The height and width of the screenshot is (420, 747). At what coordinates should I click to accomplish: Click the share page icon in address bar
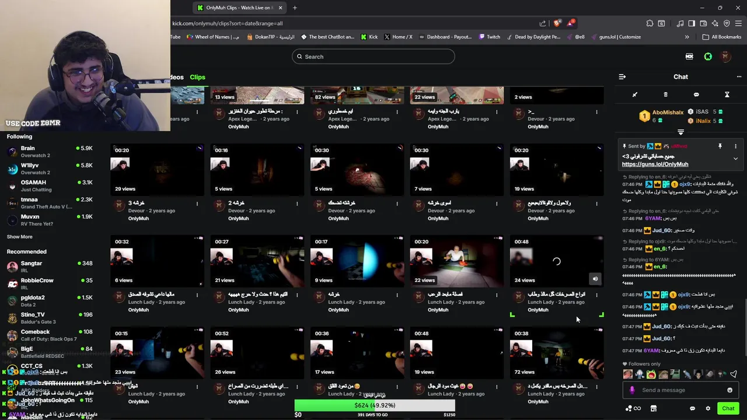click(543, 23)
